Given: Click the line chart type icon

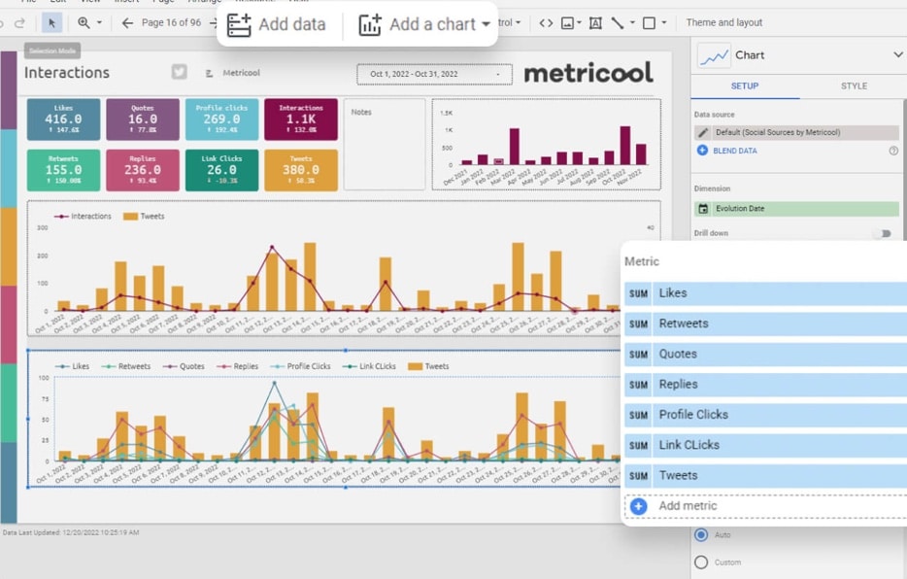Looking at the screenshot, I should click(713, 56).
